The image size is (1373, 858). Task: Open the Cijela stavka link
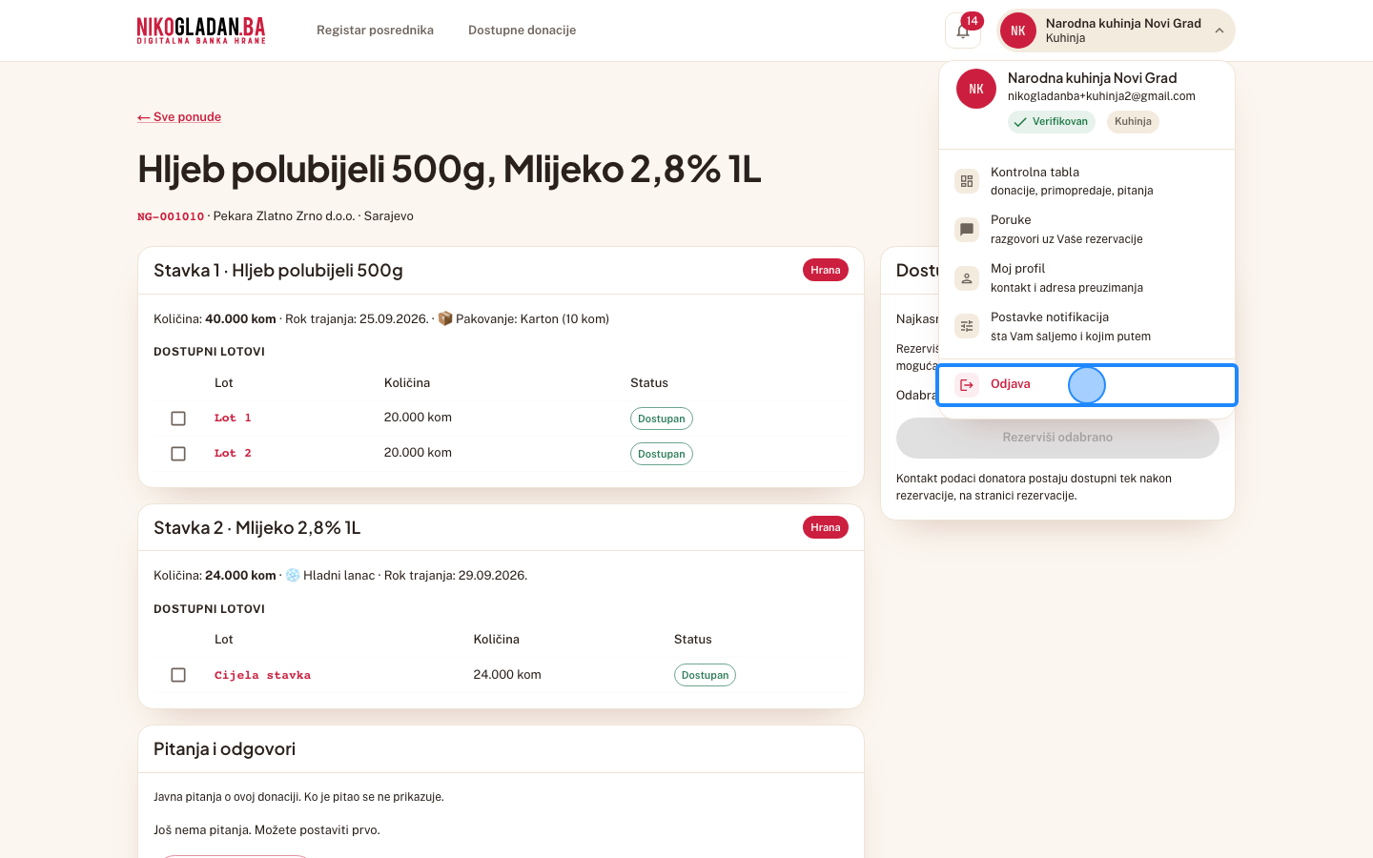(x=262, y=675)
